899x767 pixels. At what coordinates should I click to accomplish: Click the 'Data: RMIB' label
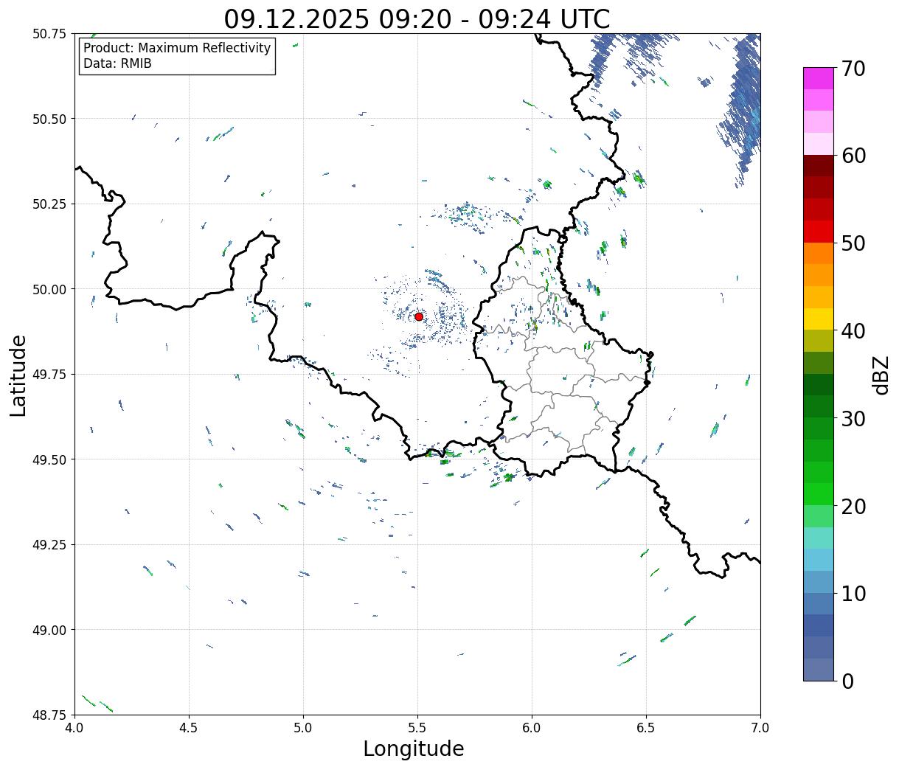117,63
